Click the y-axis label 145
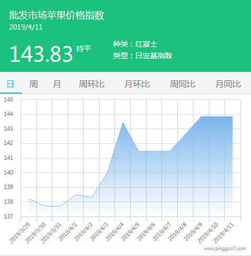Viewport: 251px width, 256px height. (x=8, y=99)
